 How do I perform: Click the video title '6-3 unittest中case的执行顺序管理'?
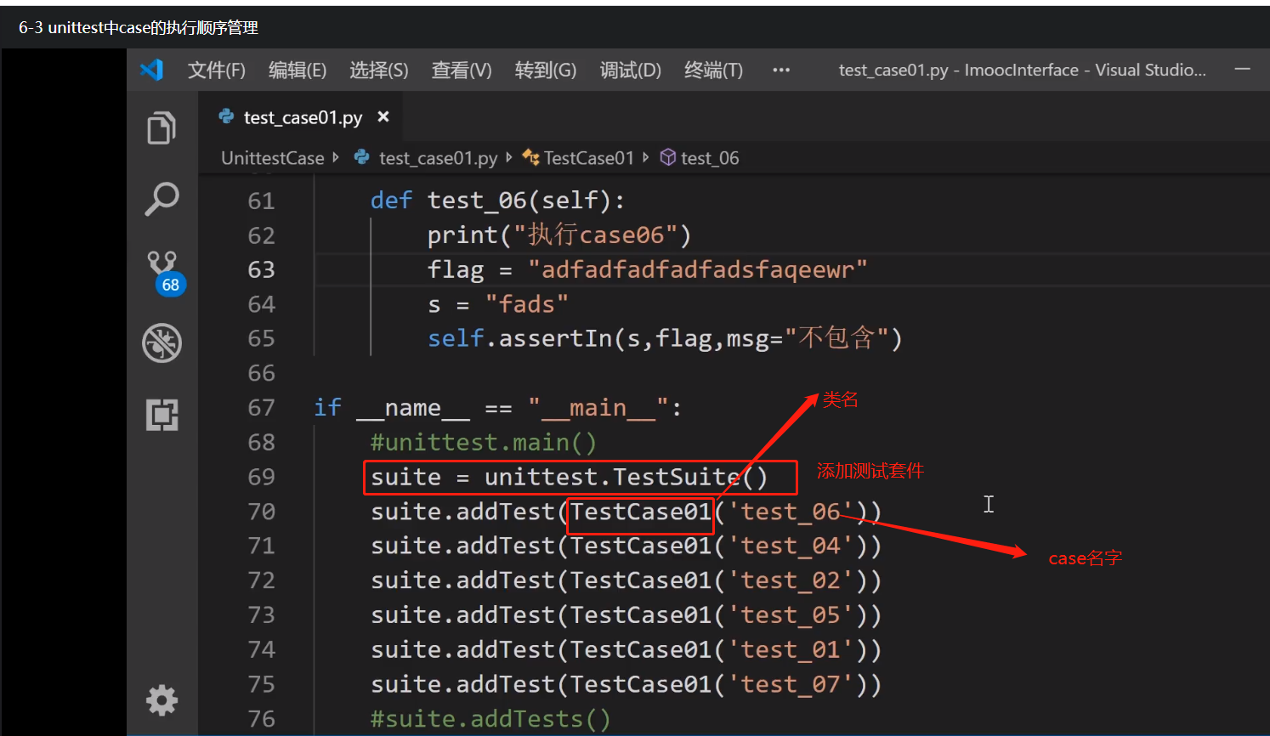pyautogui.click(x=139, y=27)
